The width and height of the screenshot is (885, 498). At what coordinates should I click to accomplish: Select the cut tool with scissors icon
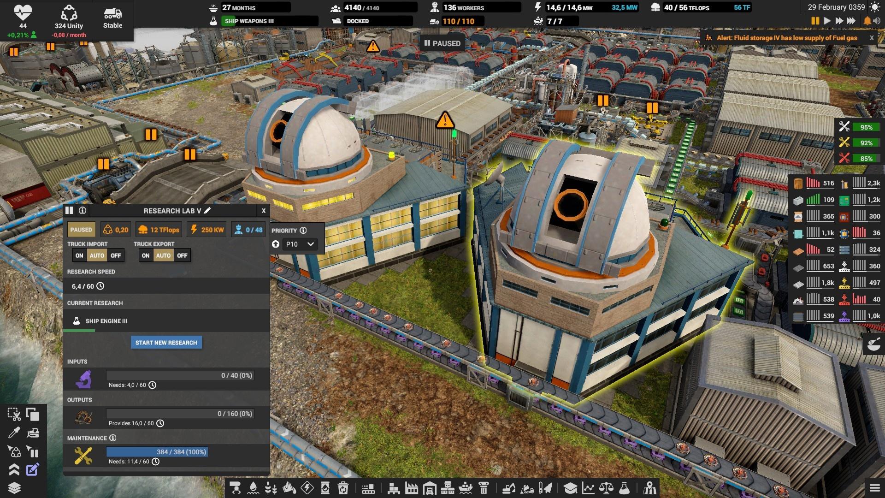(14, 415)
